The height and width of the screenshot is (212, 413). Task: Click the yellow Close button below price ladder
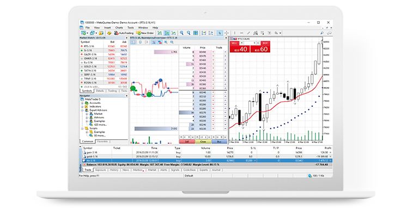pyautogui.click(x=203, y=141)
